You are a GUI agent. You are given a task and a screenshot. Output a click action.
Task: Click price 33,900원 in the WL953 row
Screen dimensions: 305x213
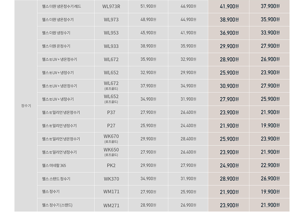(x=270, y=33)
